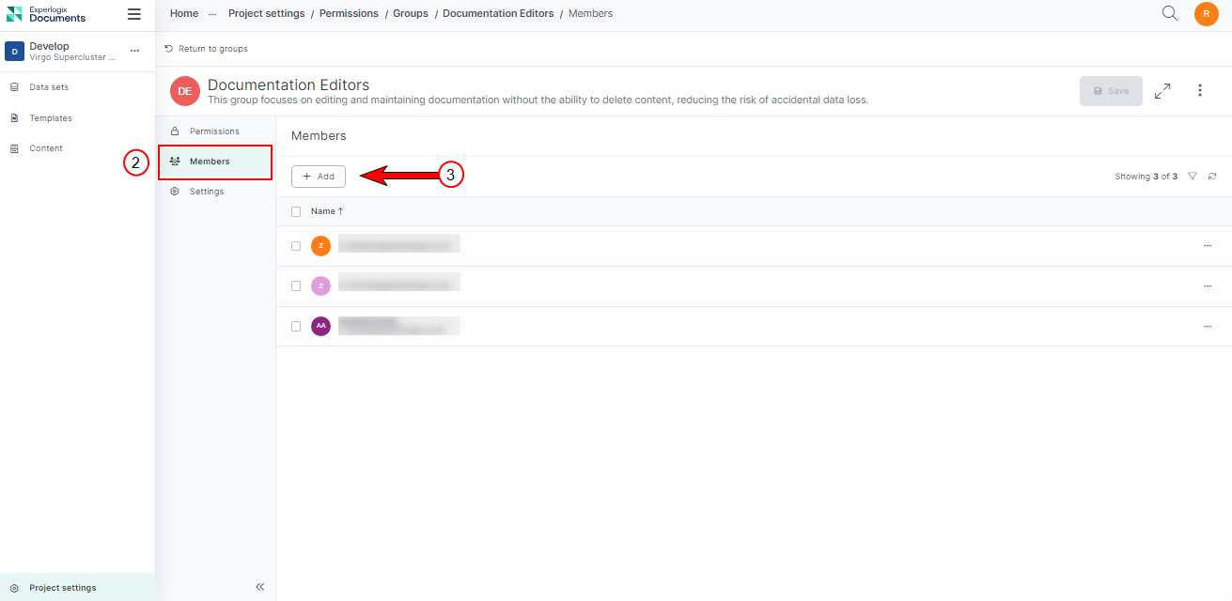The image size is (1232, 601).
Task: Expand the breadcrumb ellipsis after Home
Action: tap(212, 14)
